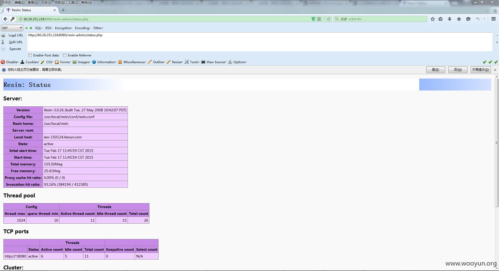This screenshot has height=271, width=499.
Task: Click the page vertical scrollbar thumb
Action: (497, 143)
